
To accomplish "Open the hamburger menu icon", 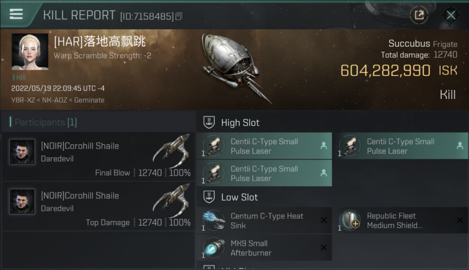I will pos(16,14).
